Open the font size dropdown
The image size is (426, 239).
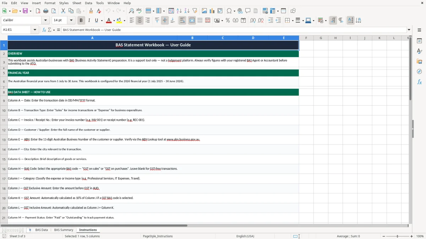pyautogui.click(x=71, y=21)
